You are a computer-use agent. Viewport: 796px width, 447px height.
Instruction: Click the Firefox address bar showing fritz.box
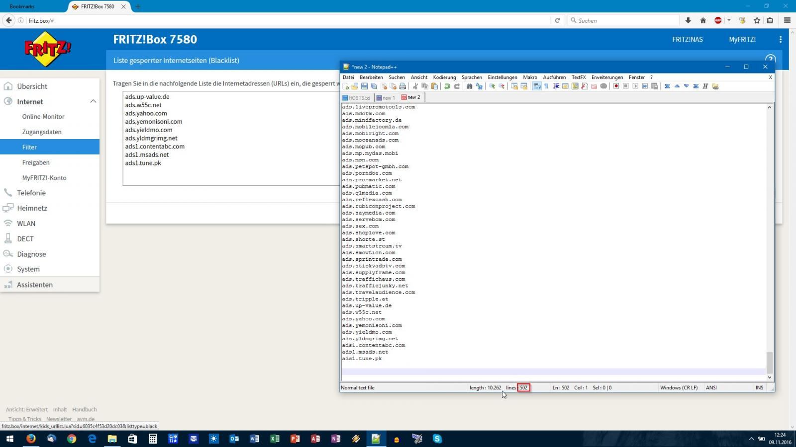coord(289,20)
